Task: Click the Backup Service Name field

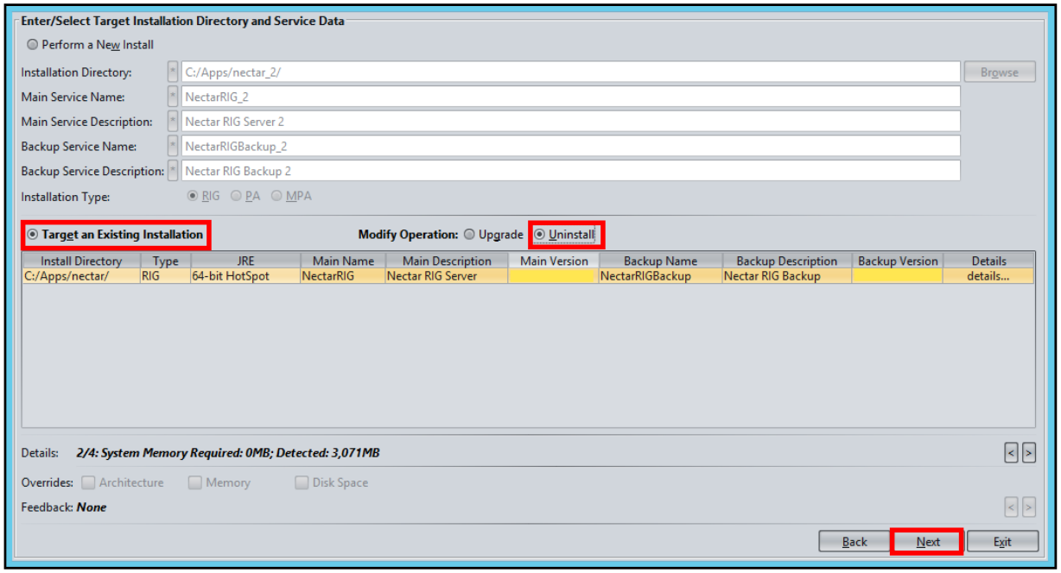Action: (570, 147)
